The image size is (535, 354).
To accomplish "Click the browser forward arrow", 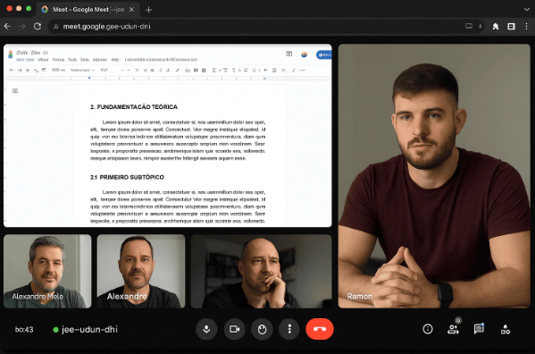I will click(22, 26).
